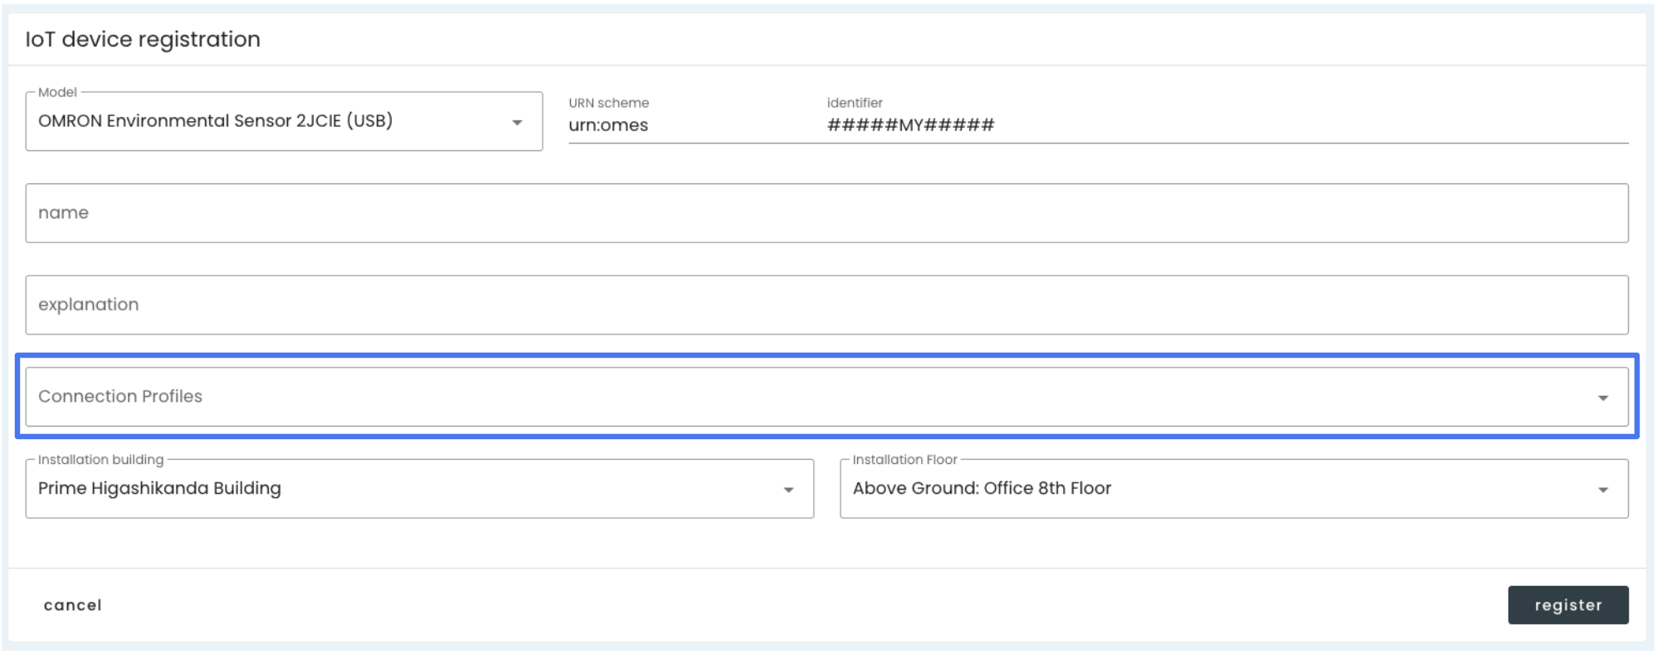The height and width of the screenshot is (654, 1657).
Task: Cancel the device registration
Action: tap(73, 605)
